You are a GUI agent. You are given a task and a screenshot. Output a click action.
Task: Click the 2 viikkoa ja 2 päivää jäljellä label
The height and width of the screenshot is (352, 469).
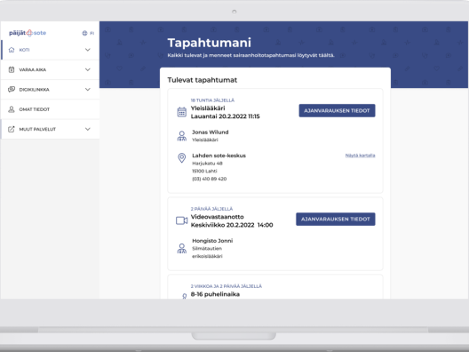[227, 286]
